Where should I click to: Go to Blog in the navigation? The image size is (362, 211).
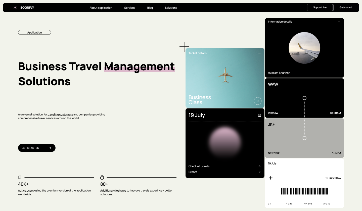pos(150,8)
